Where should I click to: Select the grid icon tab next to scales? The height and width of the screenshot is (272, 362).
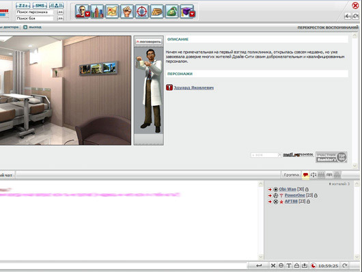321,175
